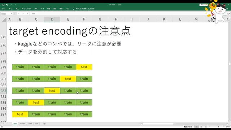This screenshot has width=231, height=130.
Task: Click the zoom out minus icon
Action: (x=210, y=127)
